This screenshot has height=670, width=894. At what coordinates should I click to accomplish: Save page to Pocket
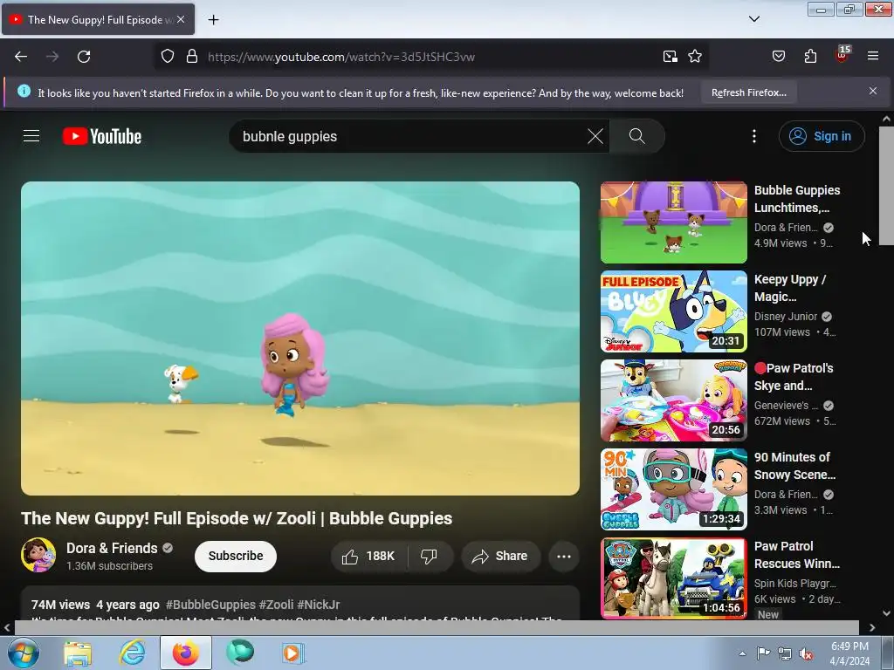coord(778,57)
